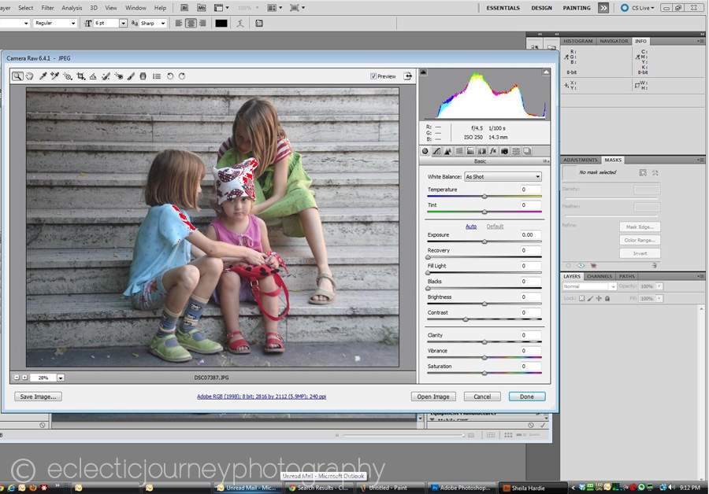Select the Hand tool in Camera Raw
The image size is (709, 494).
[29, 76]
